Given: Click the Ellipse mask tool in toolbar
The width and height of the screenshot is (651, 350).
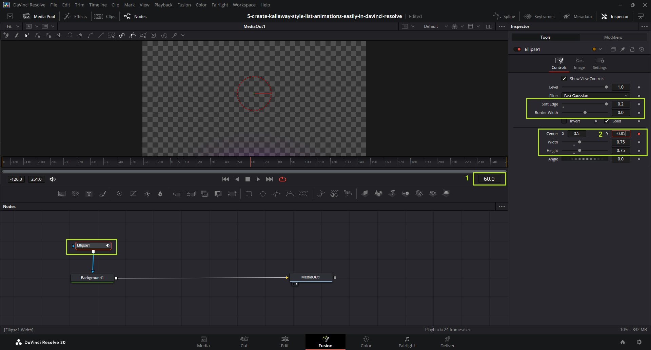Looking at the screenshot, I should click(x=263, y=194).
